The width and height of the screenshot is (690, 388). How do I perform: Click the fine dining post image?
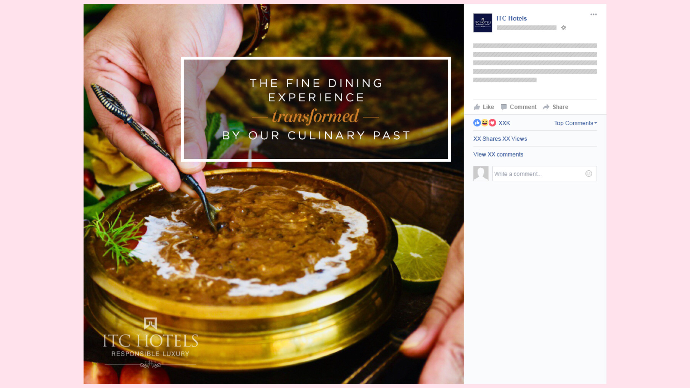pos(273,194)
